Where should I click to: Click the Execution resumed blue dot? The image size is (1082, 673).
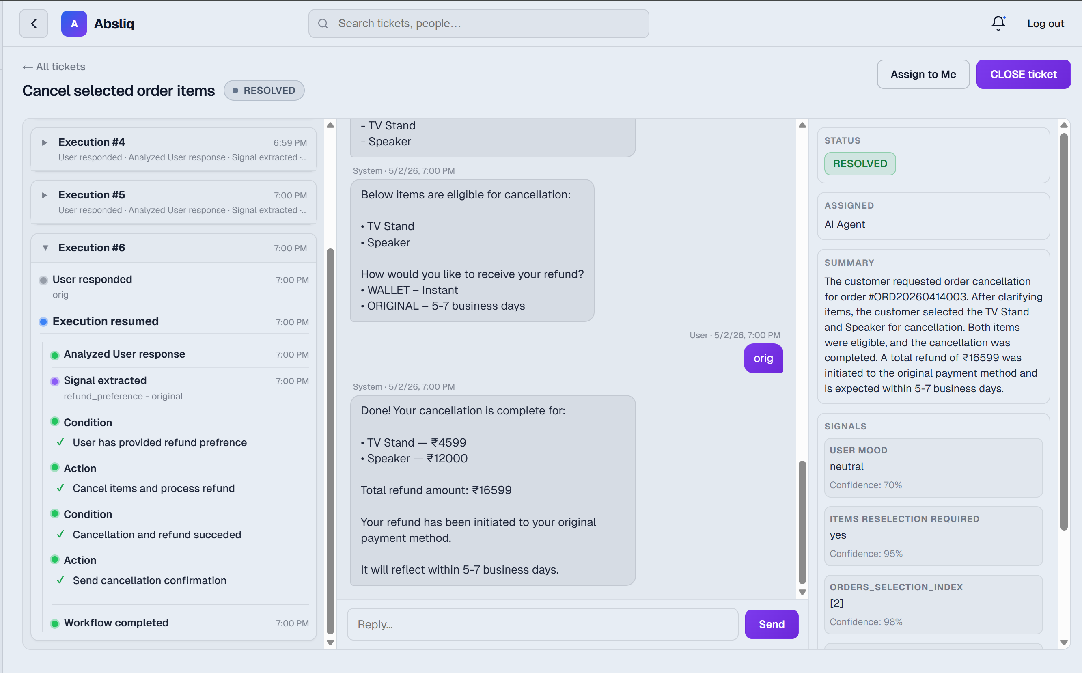click(x=43, y=322)
